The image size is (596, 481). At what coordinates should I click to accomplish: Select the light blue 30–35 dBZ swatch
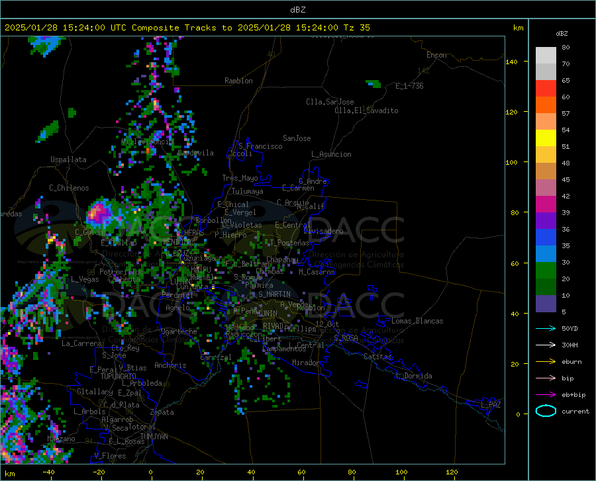tap(546, 254)
